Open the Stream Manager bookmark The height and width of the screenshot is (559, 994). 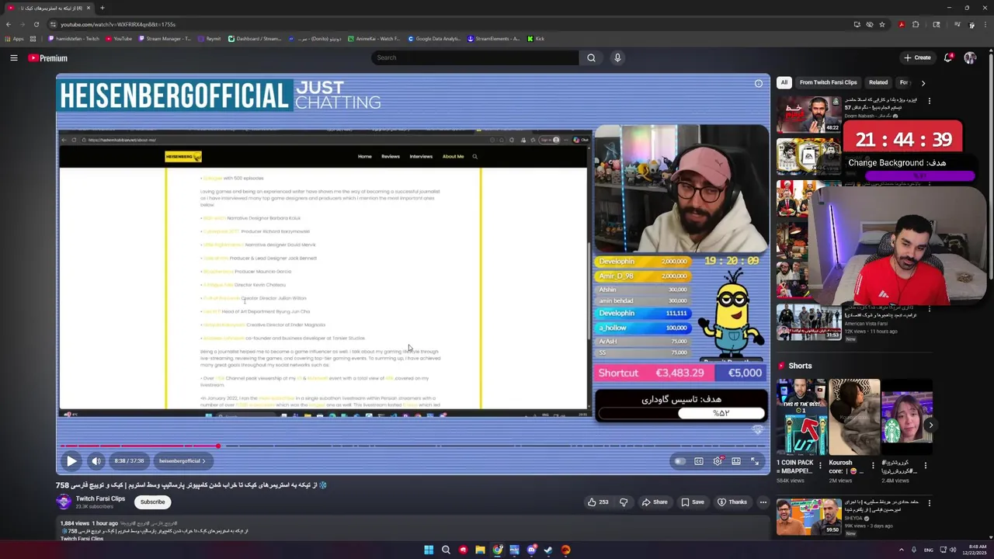point(165,39)
